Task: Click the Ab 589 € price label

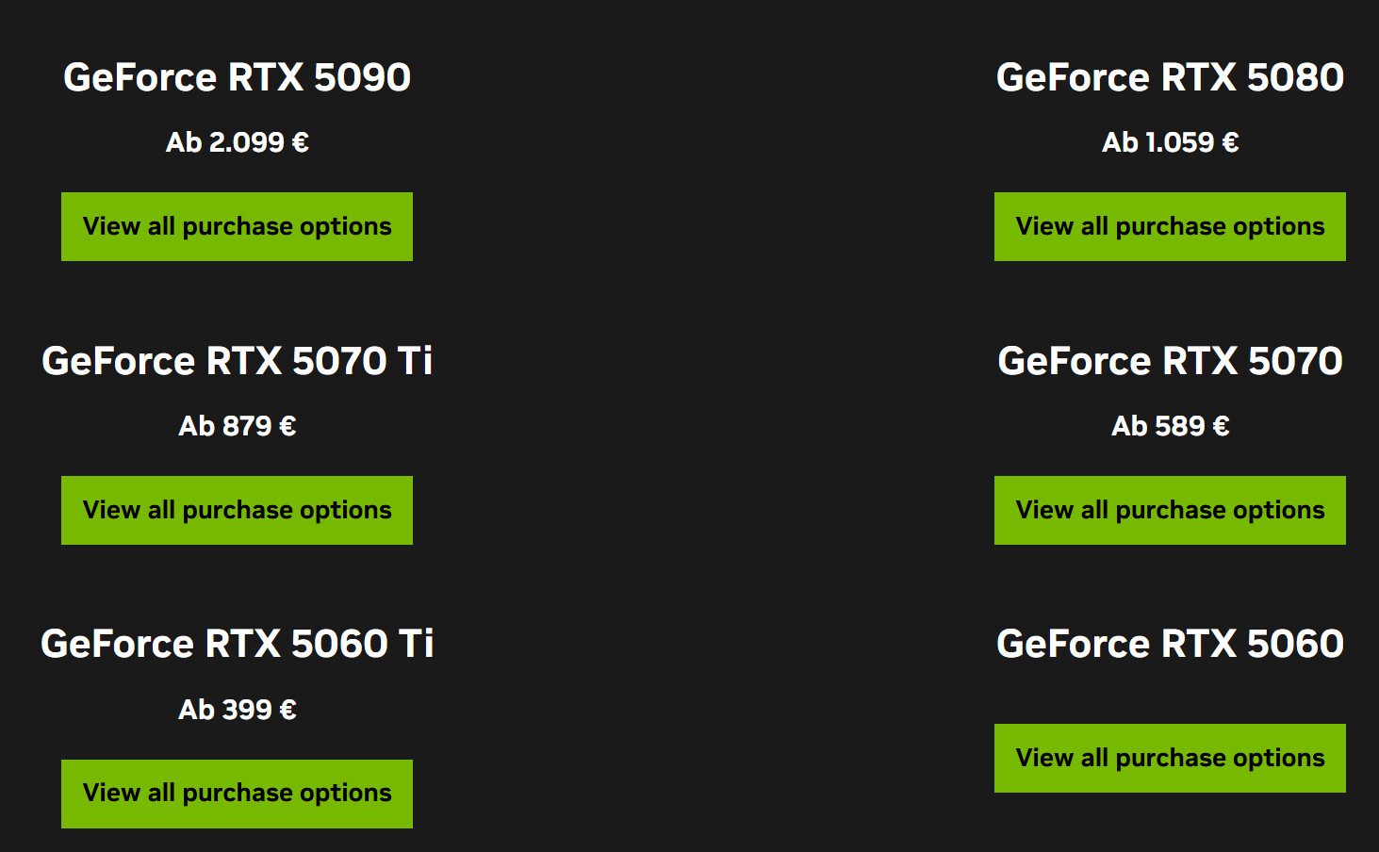Action: (1169, 426)
